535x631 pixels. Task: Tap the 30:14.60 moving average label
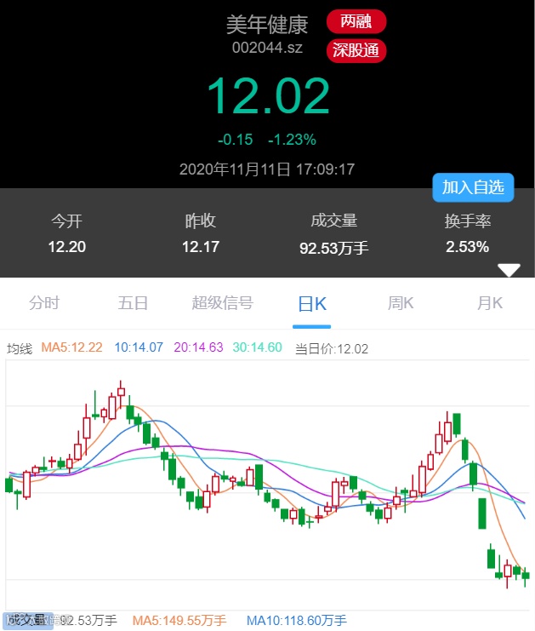pos(257,347)
